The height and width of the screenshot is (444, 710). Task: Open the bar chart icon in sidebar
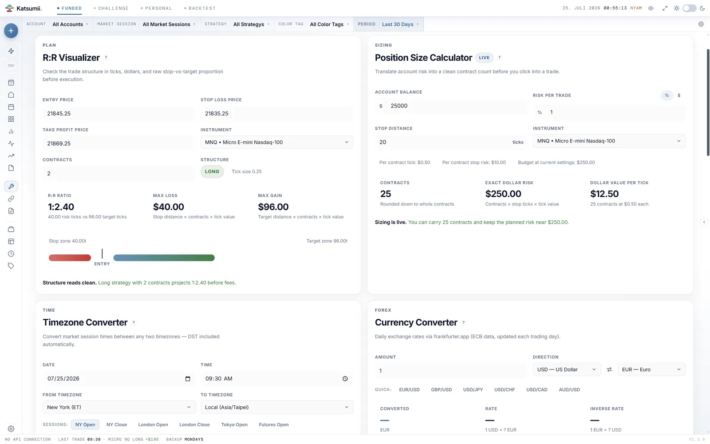click(x=11, y=131)
